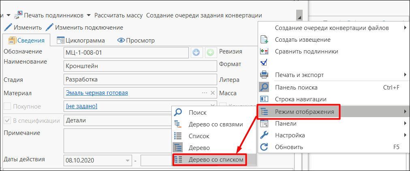Click the [не задано] link
410x171 pixels.
[x=81, y=106]
